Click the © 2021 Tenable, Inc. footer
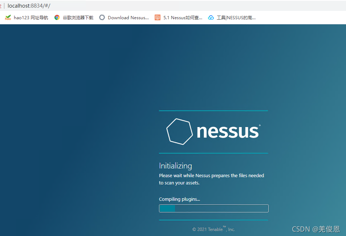Viewport: 346px width, 236px height. coord(213,229)
